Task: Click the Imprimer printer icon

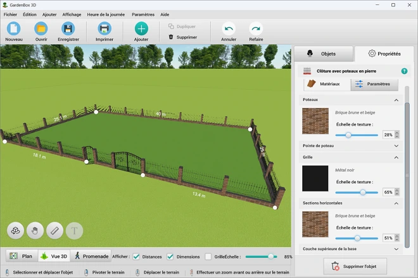Action: (104, 28)
